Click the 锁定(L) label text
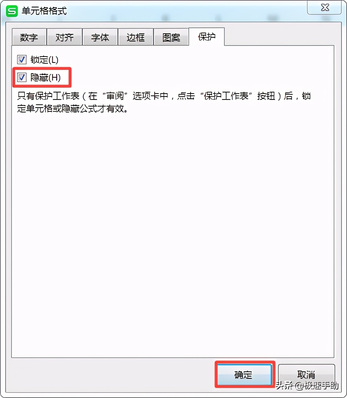The width and height of the screenshot is (347, 398). [44, 60]
